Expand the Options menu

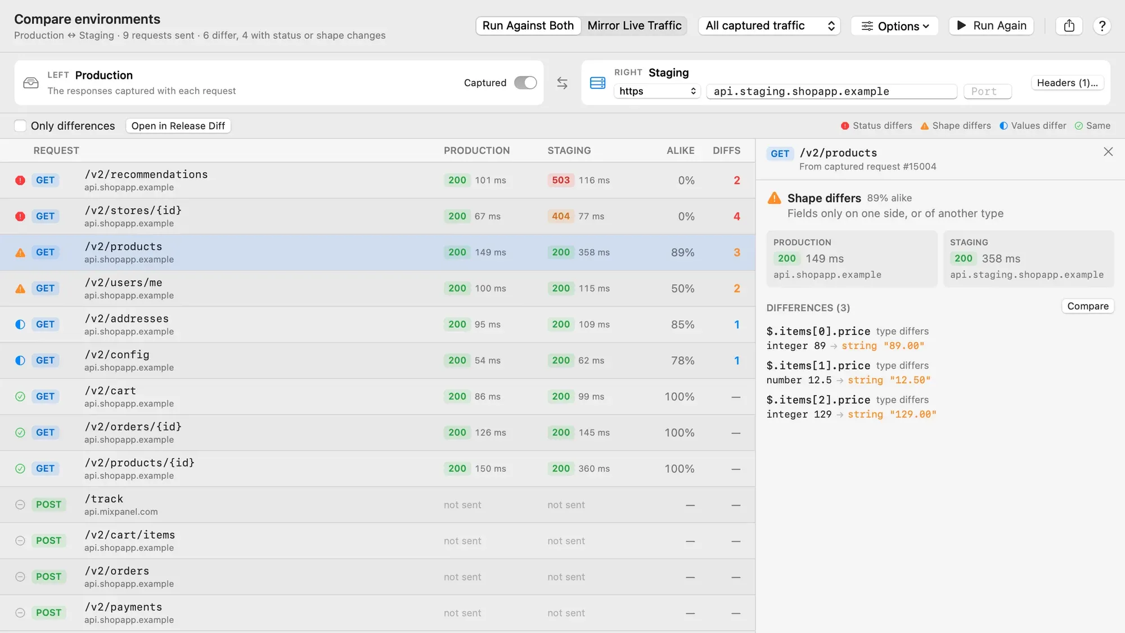(894, 26)
